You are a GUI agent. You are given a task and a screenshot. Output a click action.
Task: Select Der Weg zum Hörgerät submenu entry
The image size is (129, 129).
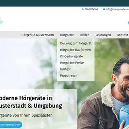point(76,43)
